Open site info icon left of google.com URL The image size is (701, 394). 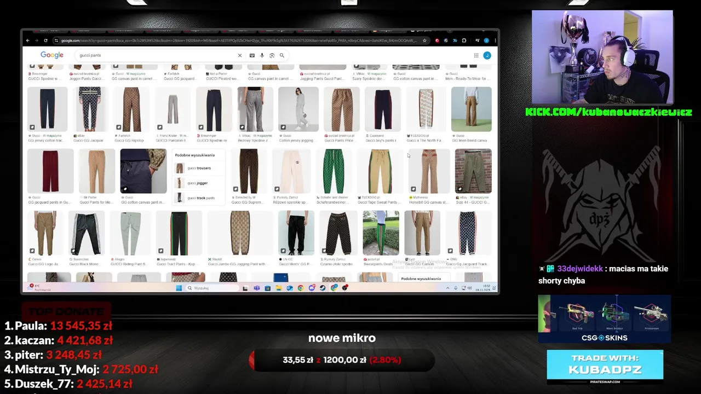(x=56, y=40)
